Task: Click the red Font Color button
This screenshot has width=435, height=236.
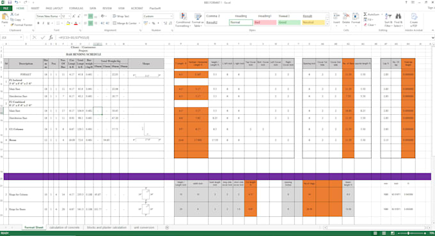Action: point(75,23)
